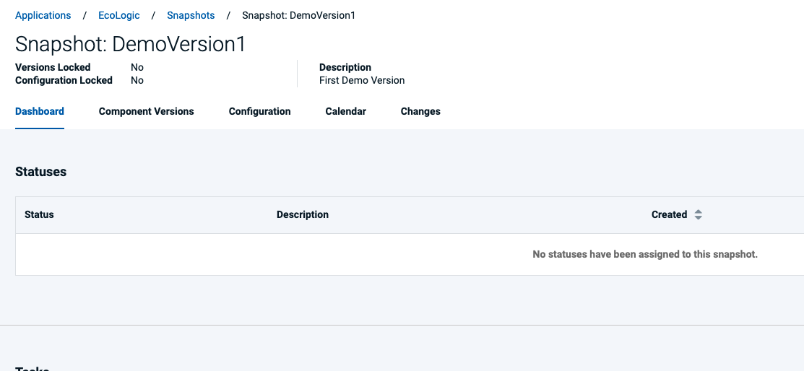Click the 'Snapshot: DemoVersion1' breadcrumb text
This screenshot has height=371, width=804.
298,15
